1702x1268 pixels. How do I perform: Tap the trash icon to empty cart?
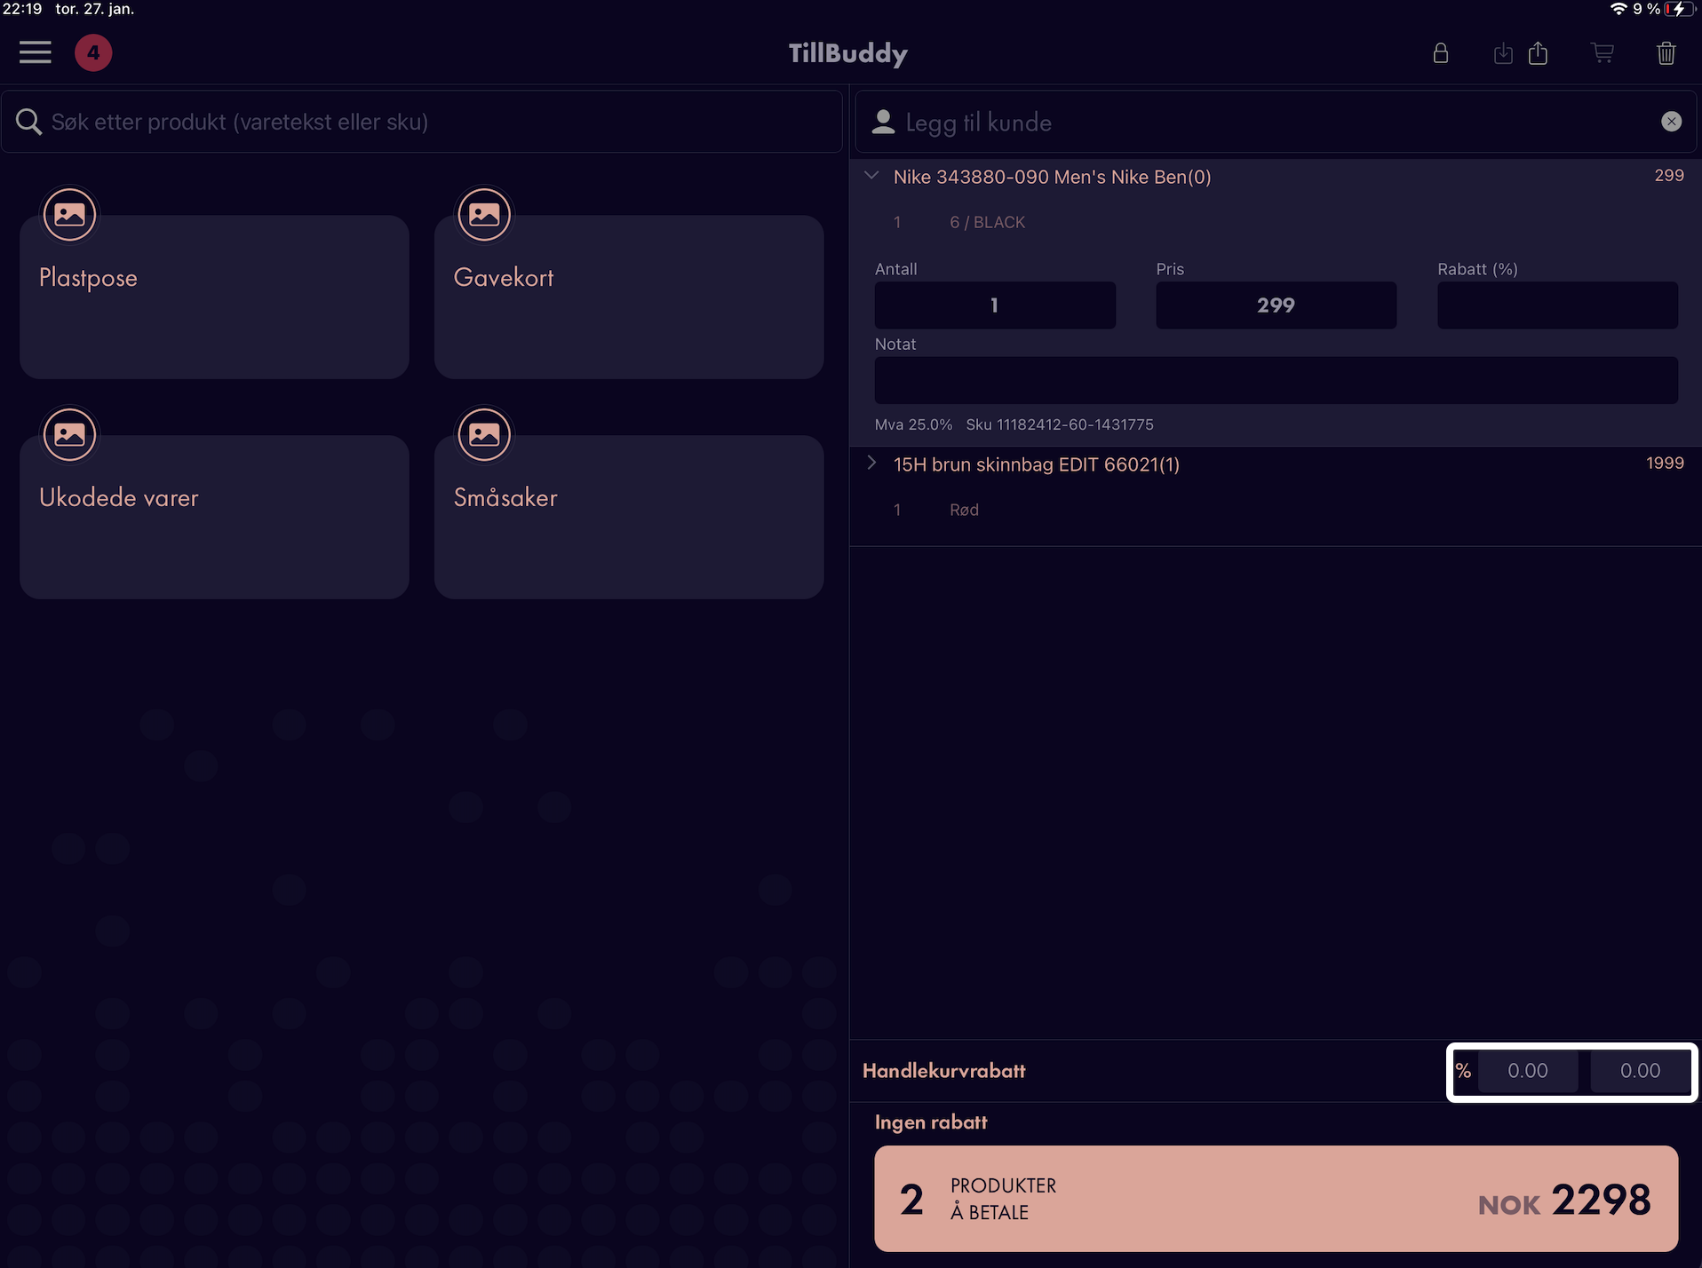1666,53
